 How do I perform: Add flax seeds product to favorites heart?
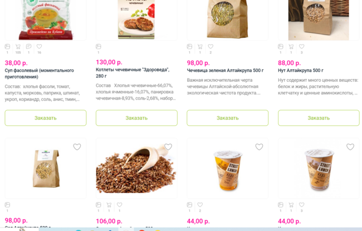click(x=168, y=147)
